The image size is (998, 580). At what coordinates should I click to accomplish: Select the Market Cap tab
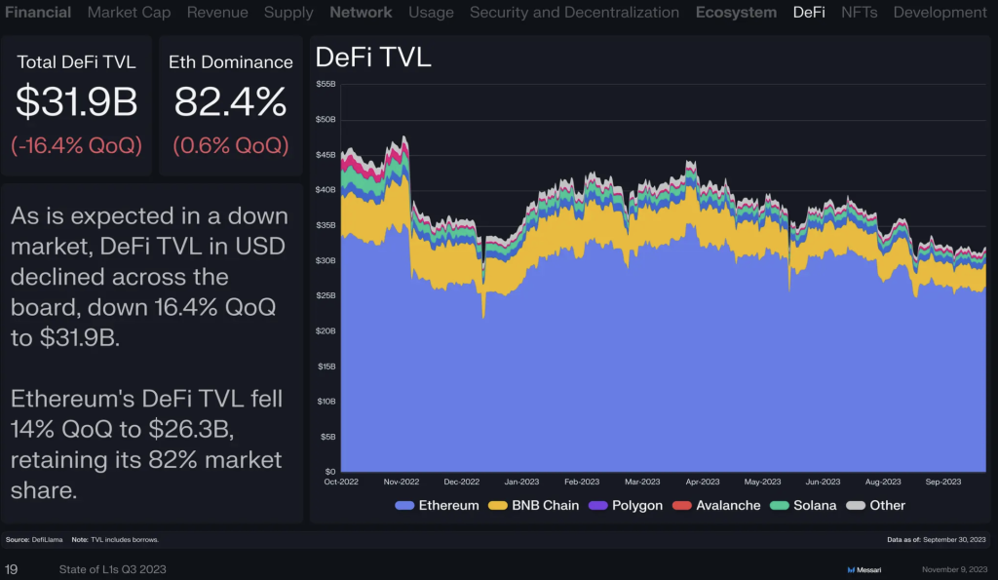[x=129, y=12]
